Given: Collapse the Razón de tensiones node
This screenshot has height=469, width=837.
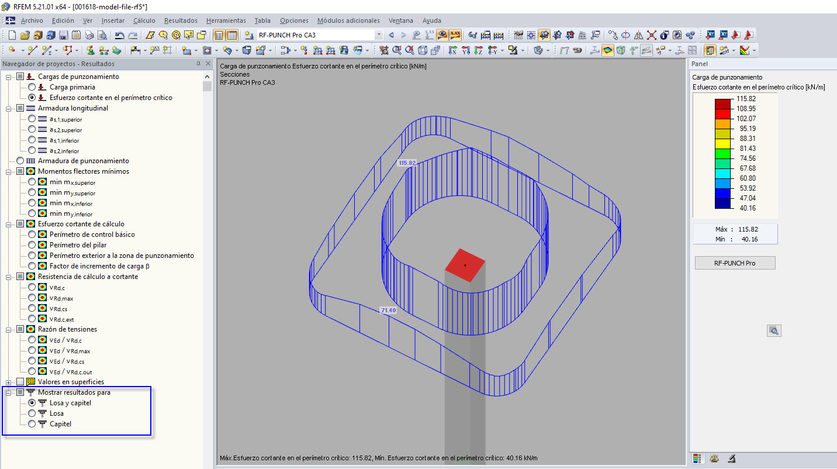Looking at the screenshot, I should (9, 329).
